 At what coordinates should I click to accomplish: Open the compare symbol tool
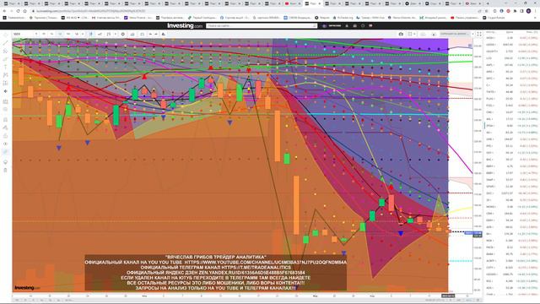[100, 34]
